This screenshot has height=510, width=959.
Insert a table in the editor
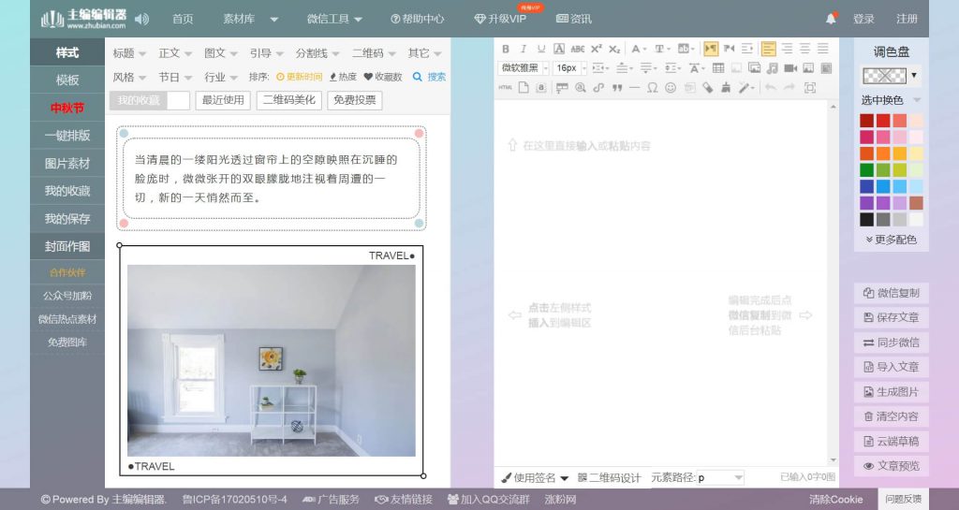[718, 67]
